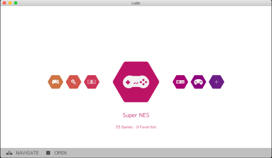Click the Super NES title text

coord(136,115)
